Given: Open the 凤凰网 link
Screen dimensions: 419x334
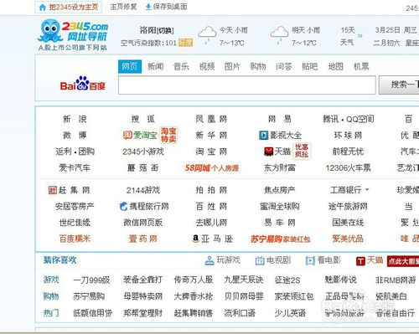Looking at the screenshot, I should [x=211, y=119].
